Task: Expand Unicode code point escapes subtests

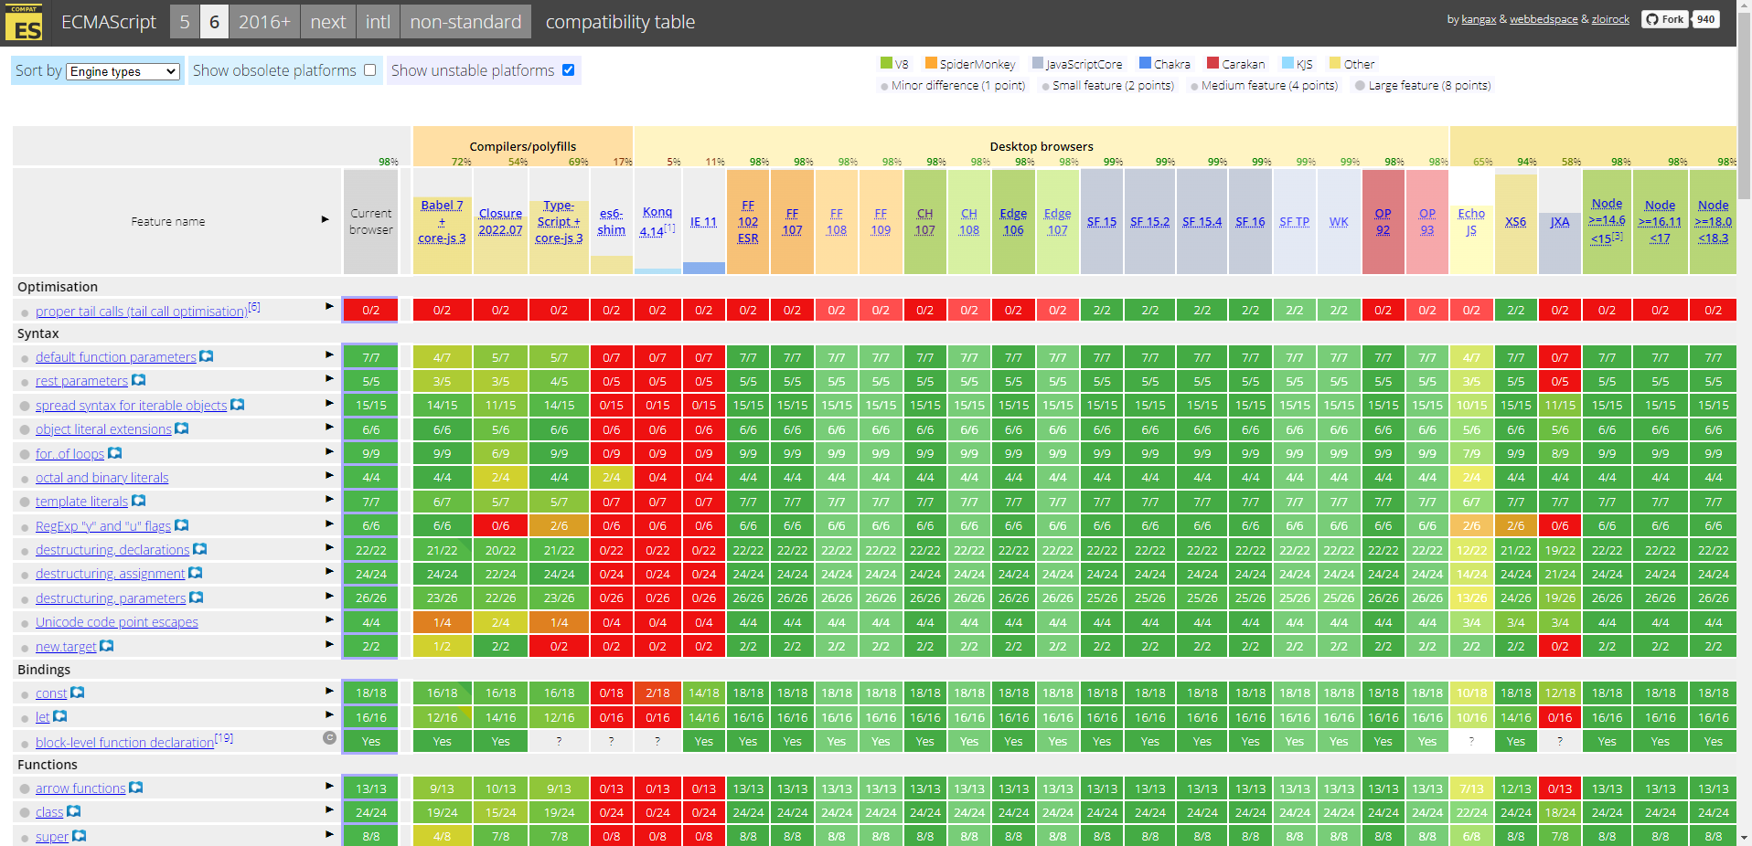Action: [x=329, y=619]
